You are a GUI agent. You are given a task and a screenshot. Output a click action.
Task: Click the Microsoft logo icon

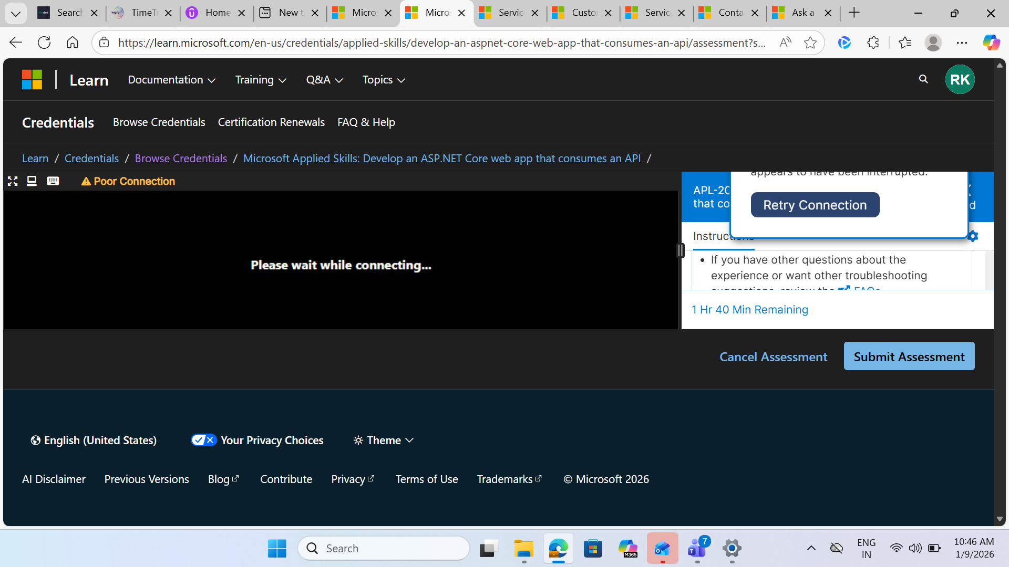point(32,79)
